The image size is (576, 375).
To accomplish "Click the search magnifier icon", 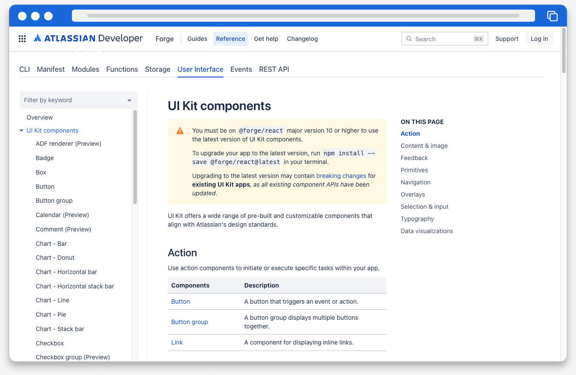I will pyautogui.click(x=409, y=39).
